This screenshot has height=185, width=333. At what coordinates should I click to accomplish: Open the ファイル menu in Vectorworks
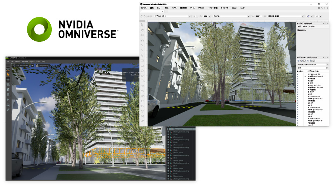coord(144,8)
